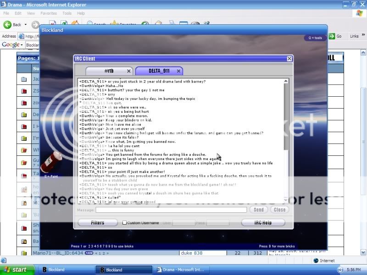Click the chat line 'Now leave me alone'
The height and width of the screenshot is (275, 367).
pyautogui.click(x=110, y=125)
